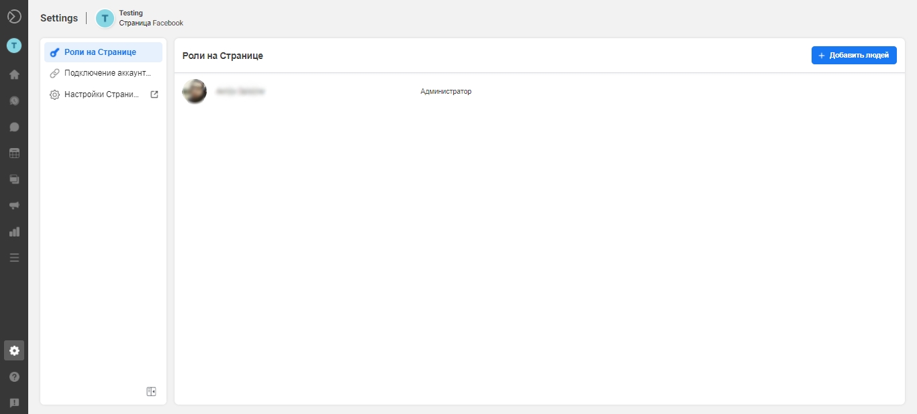Click the Testing page avatar in the header
Screen dimensions: 917x414
pos(105,18)
